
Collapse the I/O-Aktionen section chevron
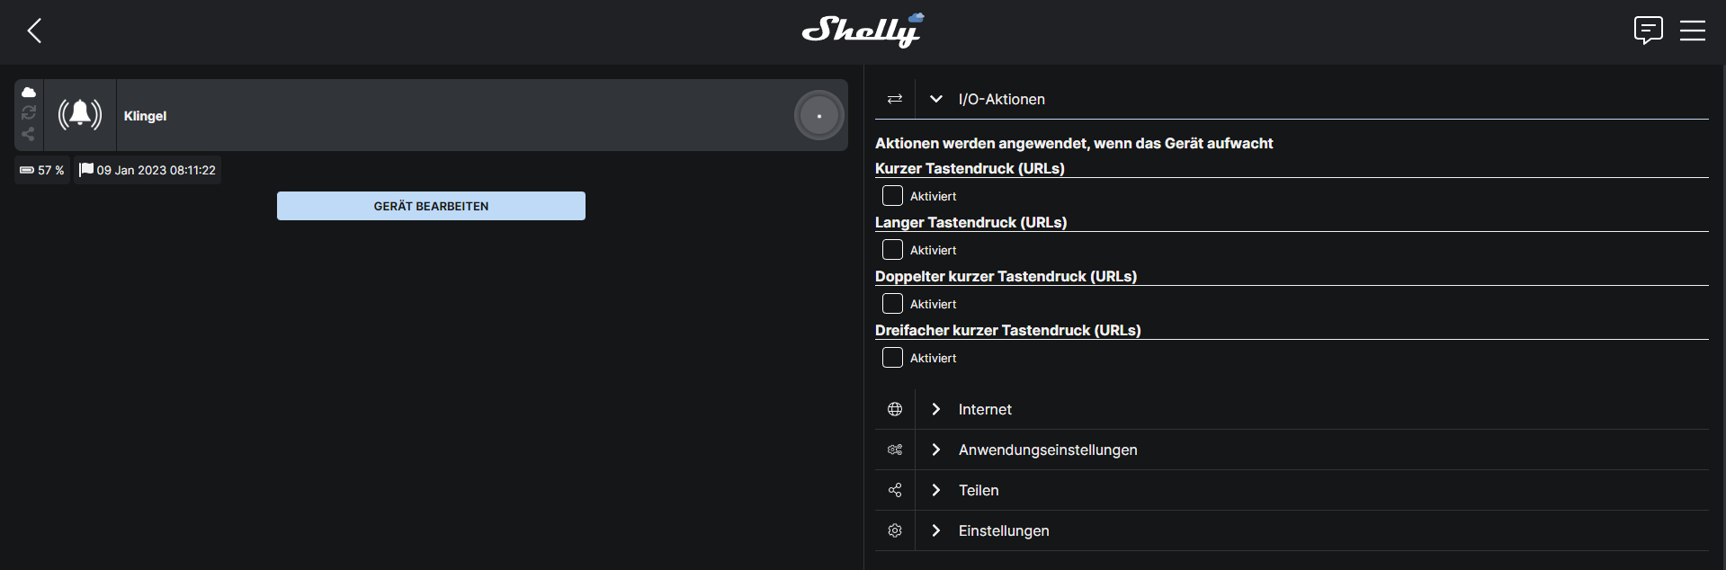click(936, 99)
